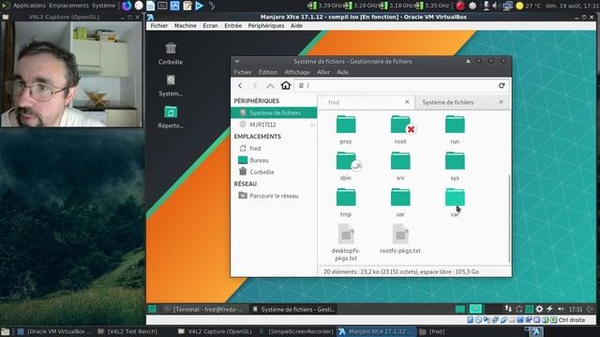Viewport: 600px width, 337px height.
Task: Open VirtualBox Entrée menu
Action: click(x=232, y=25)
